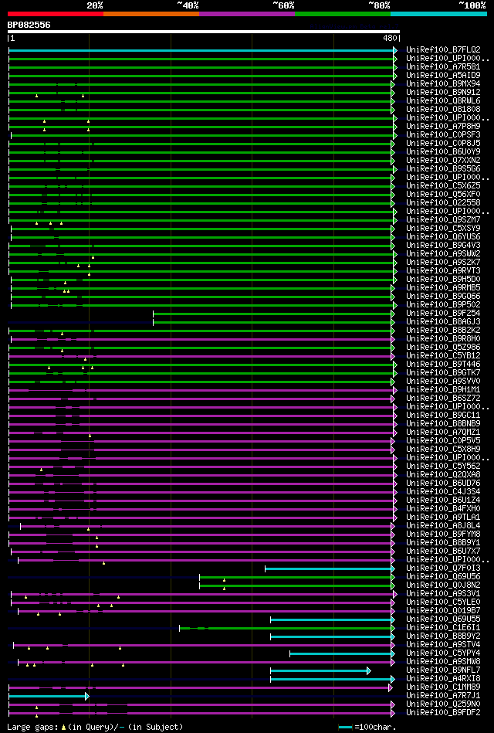Click the yellow gap marker on the Q259N0 row
This screenshot has width=494, height=733.
(36, 708)
